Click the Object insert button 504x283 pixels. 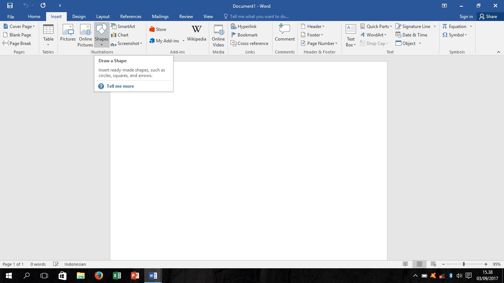pos(405,43)
